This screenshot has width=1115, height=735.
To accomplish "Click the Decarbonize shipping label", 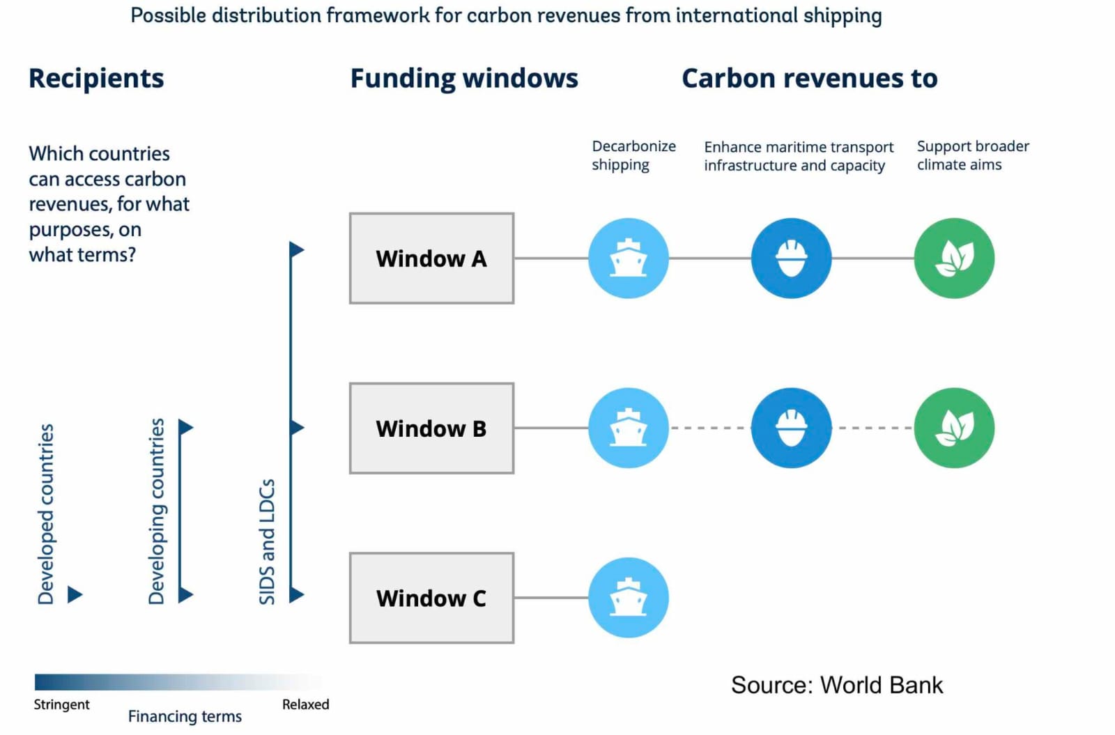I will tap(633, 155).
